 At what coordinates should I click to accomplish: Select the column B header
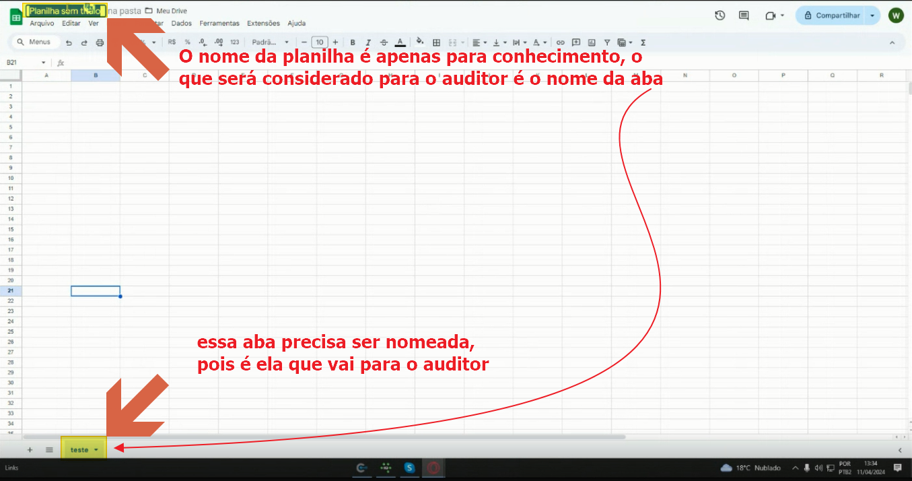tap(96, 75)
